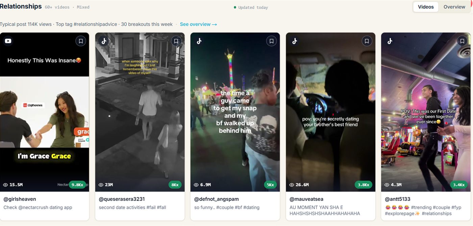Image resolution: width=473 pixels, height=226 pixels.
Task: Click the 8Kx breakout badge
Action: pos(175,185)
